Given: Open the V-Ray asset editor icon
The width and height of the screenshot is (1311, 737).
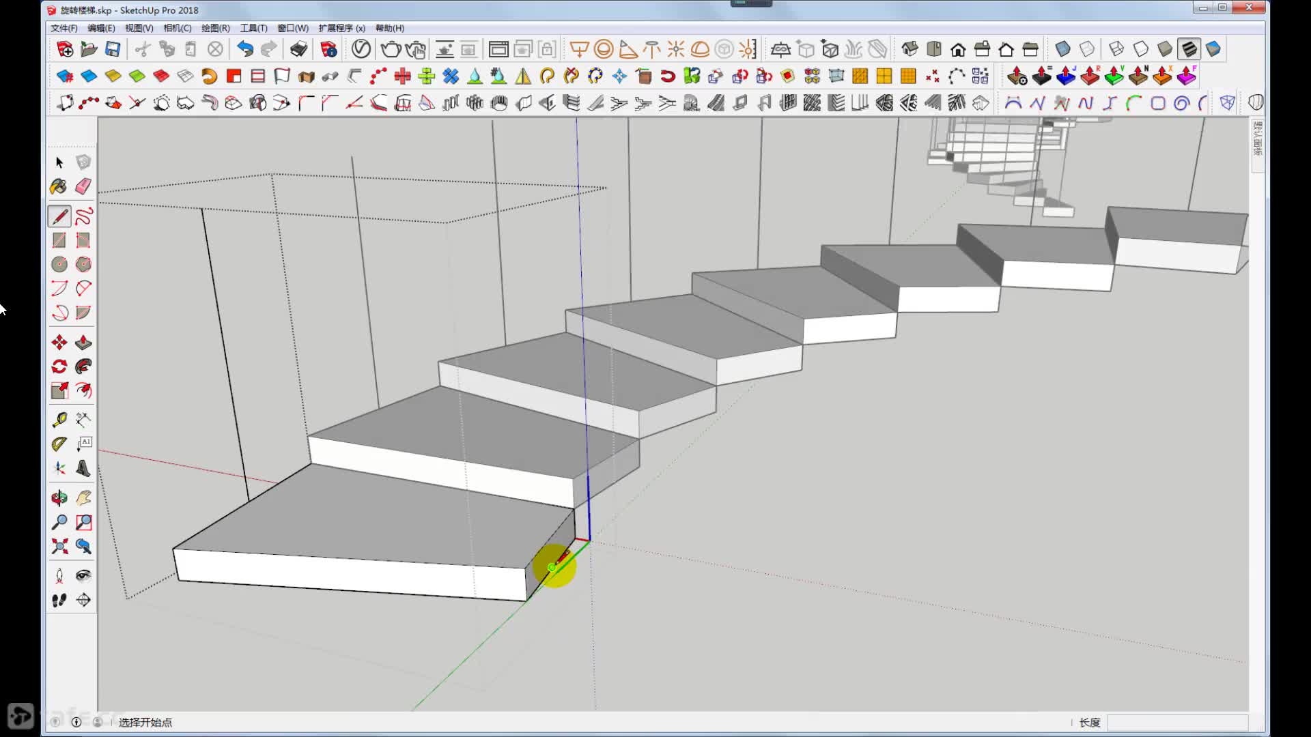Looking at the screenshot, I should (x=361, y=49).
